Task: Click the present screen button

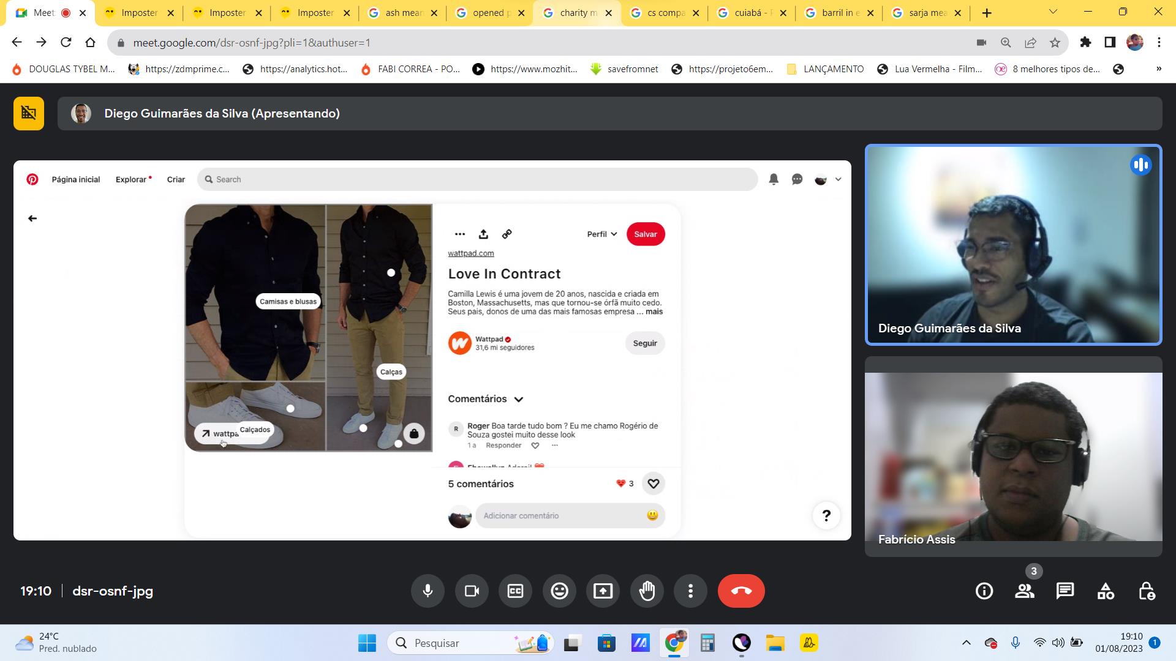Action: click(x=603, y=591)
